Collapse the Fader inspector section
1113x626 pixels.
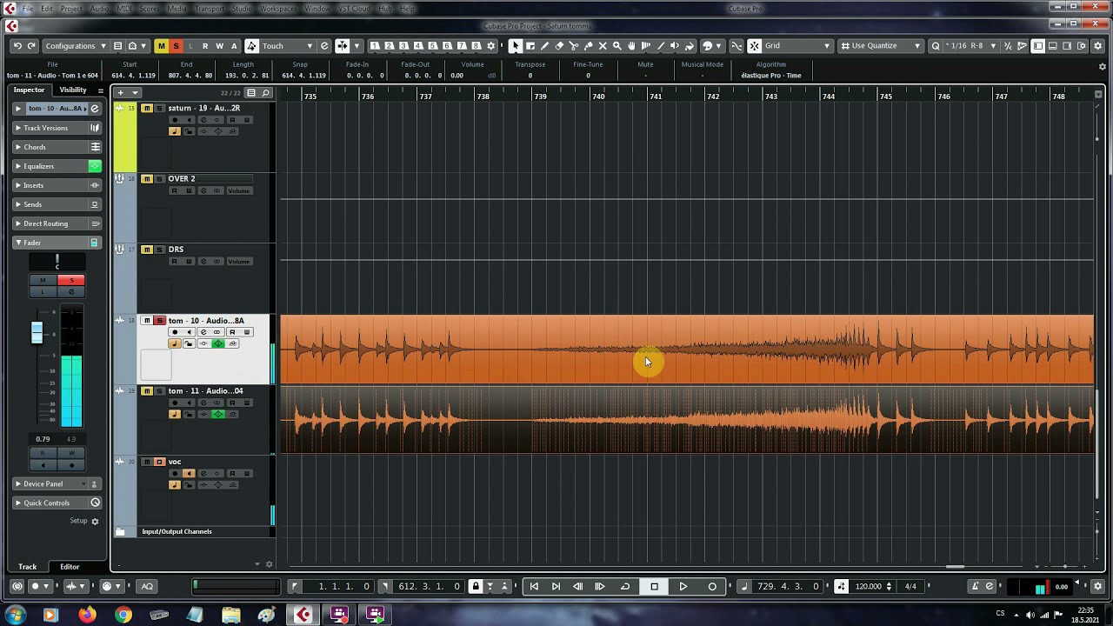tap(57, 243)
